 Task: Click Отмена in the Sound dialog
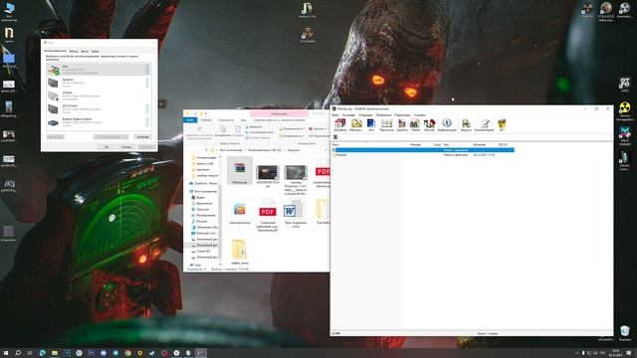coord(126,147)
